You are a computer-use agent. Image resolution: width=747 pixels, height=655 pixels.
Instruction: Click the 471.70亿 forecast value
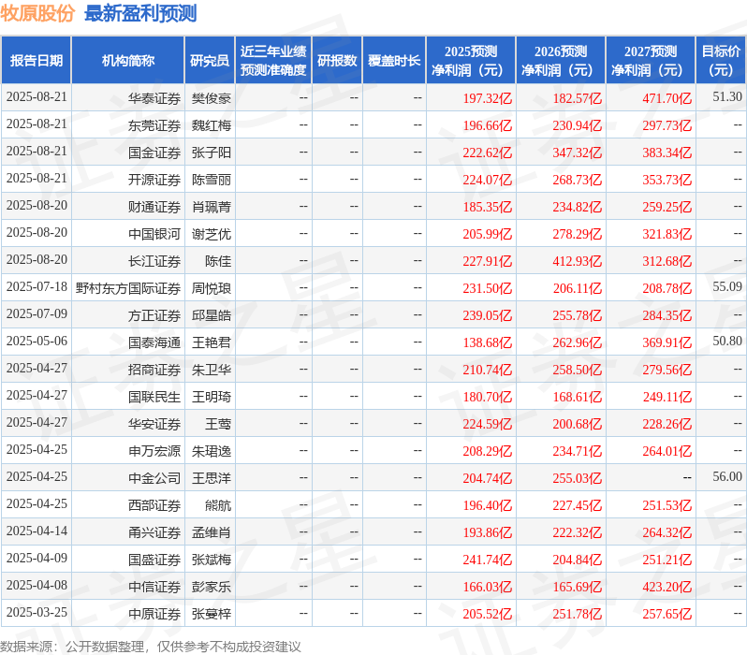pos(666,98)
